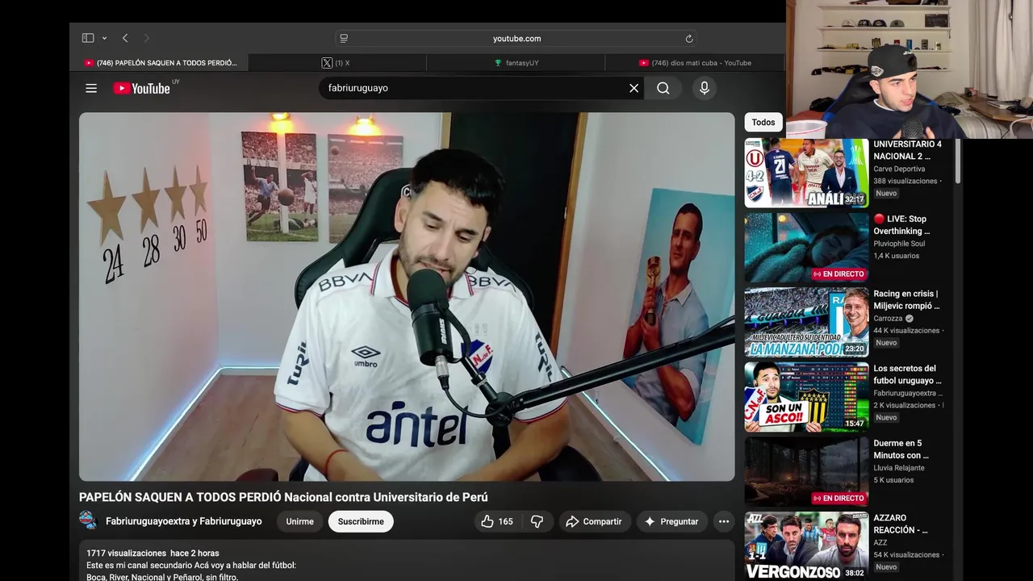Image resolution: width=1033 pixels, height=581 pixels.
Task: Like the video with thumbs up 165
Action: click(497, 521)
